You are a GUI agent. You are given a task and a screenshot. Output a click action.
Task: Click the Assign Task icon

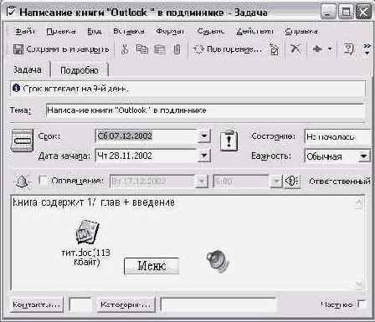275,49
